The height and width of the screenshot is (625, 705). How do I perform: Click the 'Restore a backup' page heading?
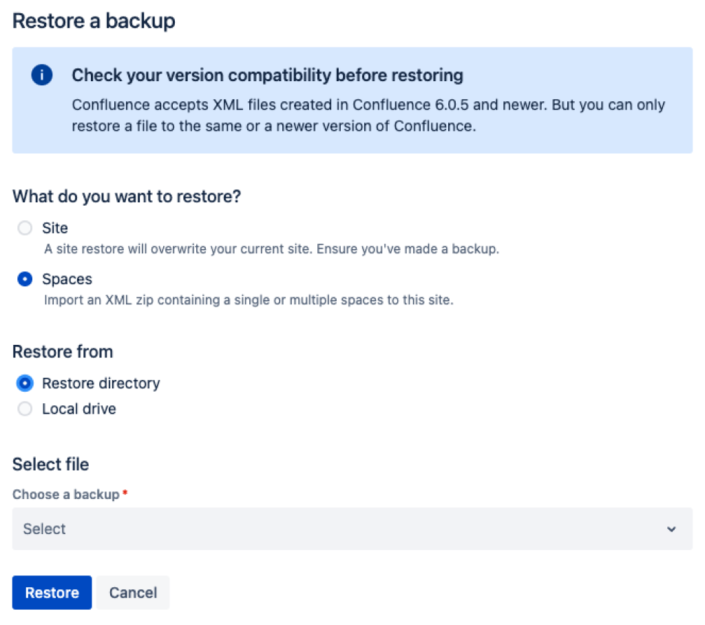tap(94, 21)
